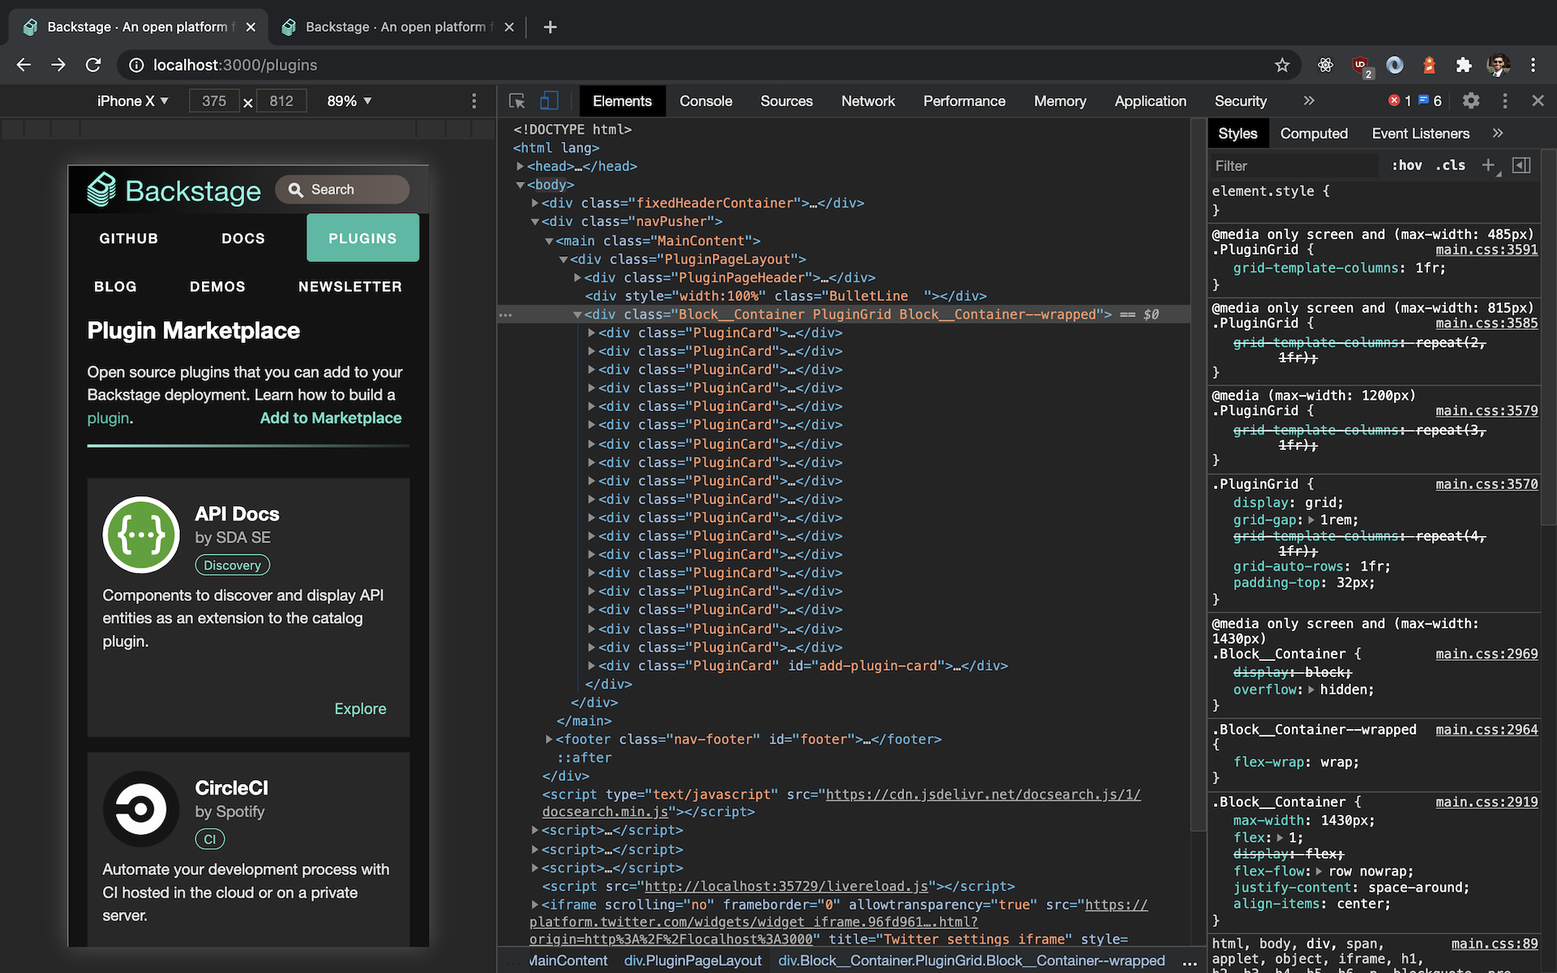Open the 89% zoom dropdown
This screenshot has height=973, width=1557.
point(350,101)
